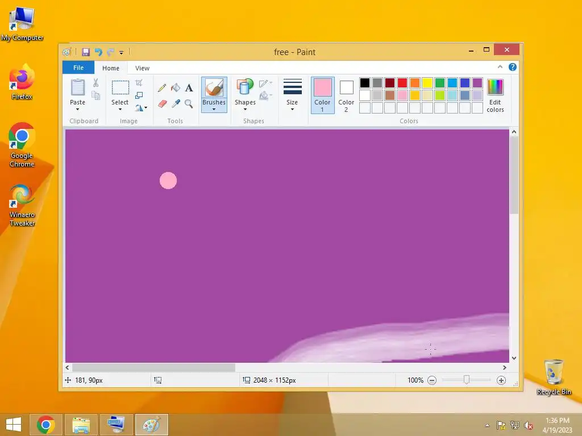Switch to the Home tab

(111, 68)
